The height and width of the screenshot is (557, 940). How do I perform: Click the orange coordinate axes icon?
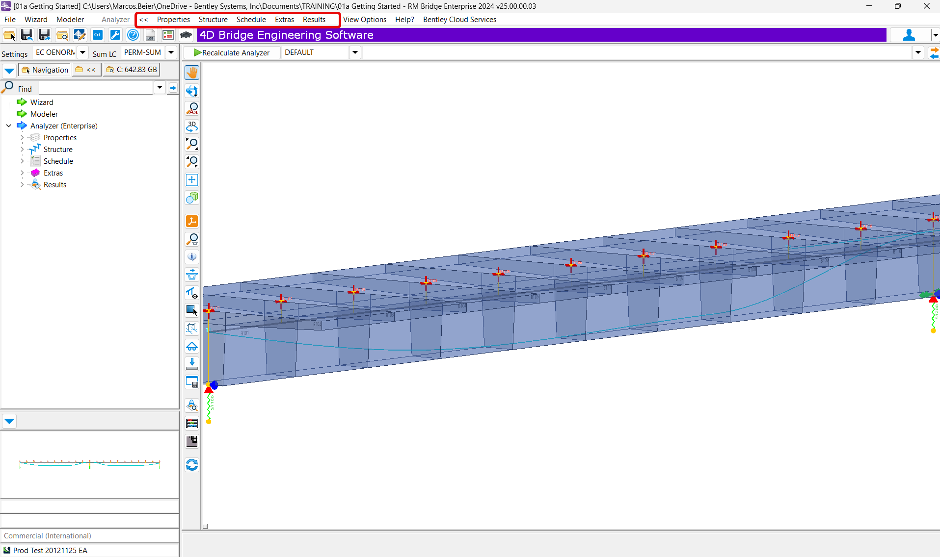pos(192,222)
